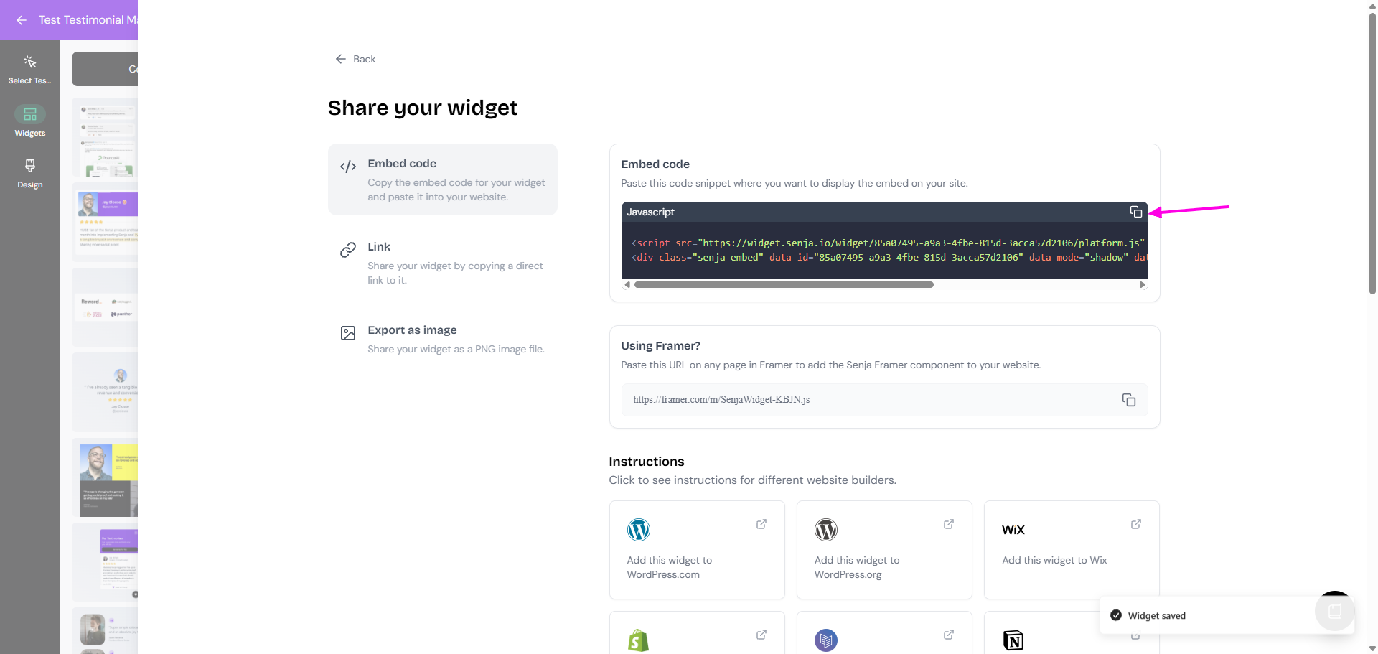1378x654 pixels.
Task: Select the Embed code sharing option
Action: [x=442, y=179]
